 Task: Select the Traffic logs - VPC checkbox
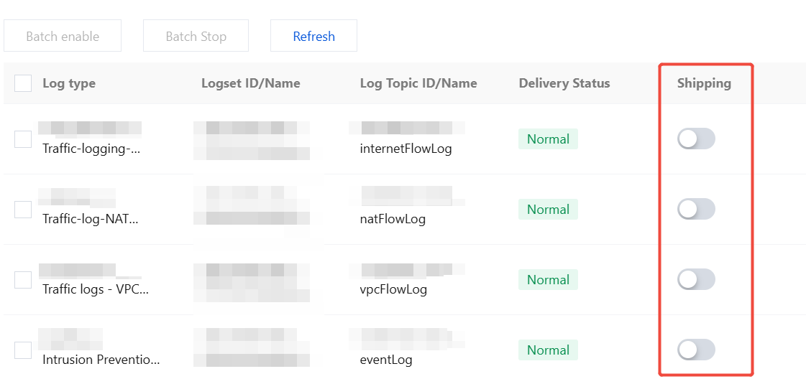(23, 280)
